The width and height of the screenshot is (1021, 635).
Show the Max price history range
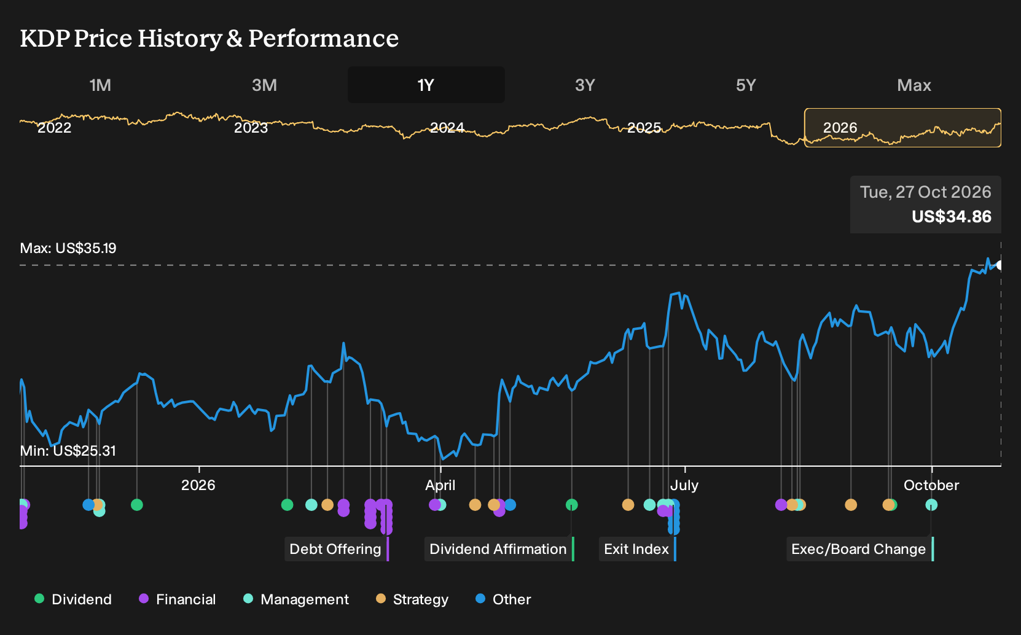click(x=914, y=85)
